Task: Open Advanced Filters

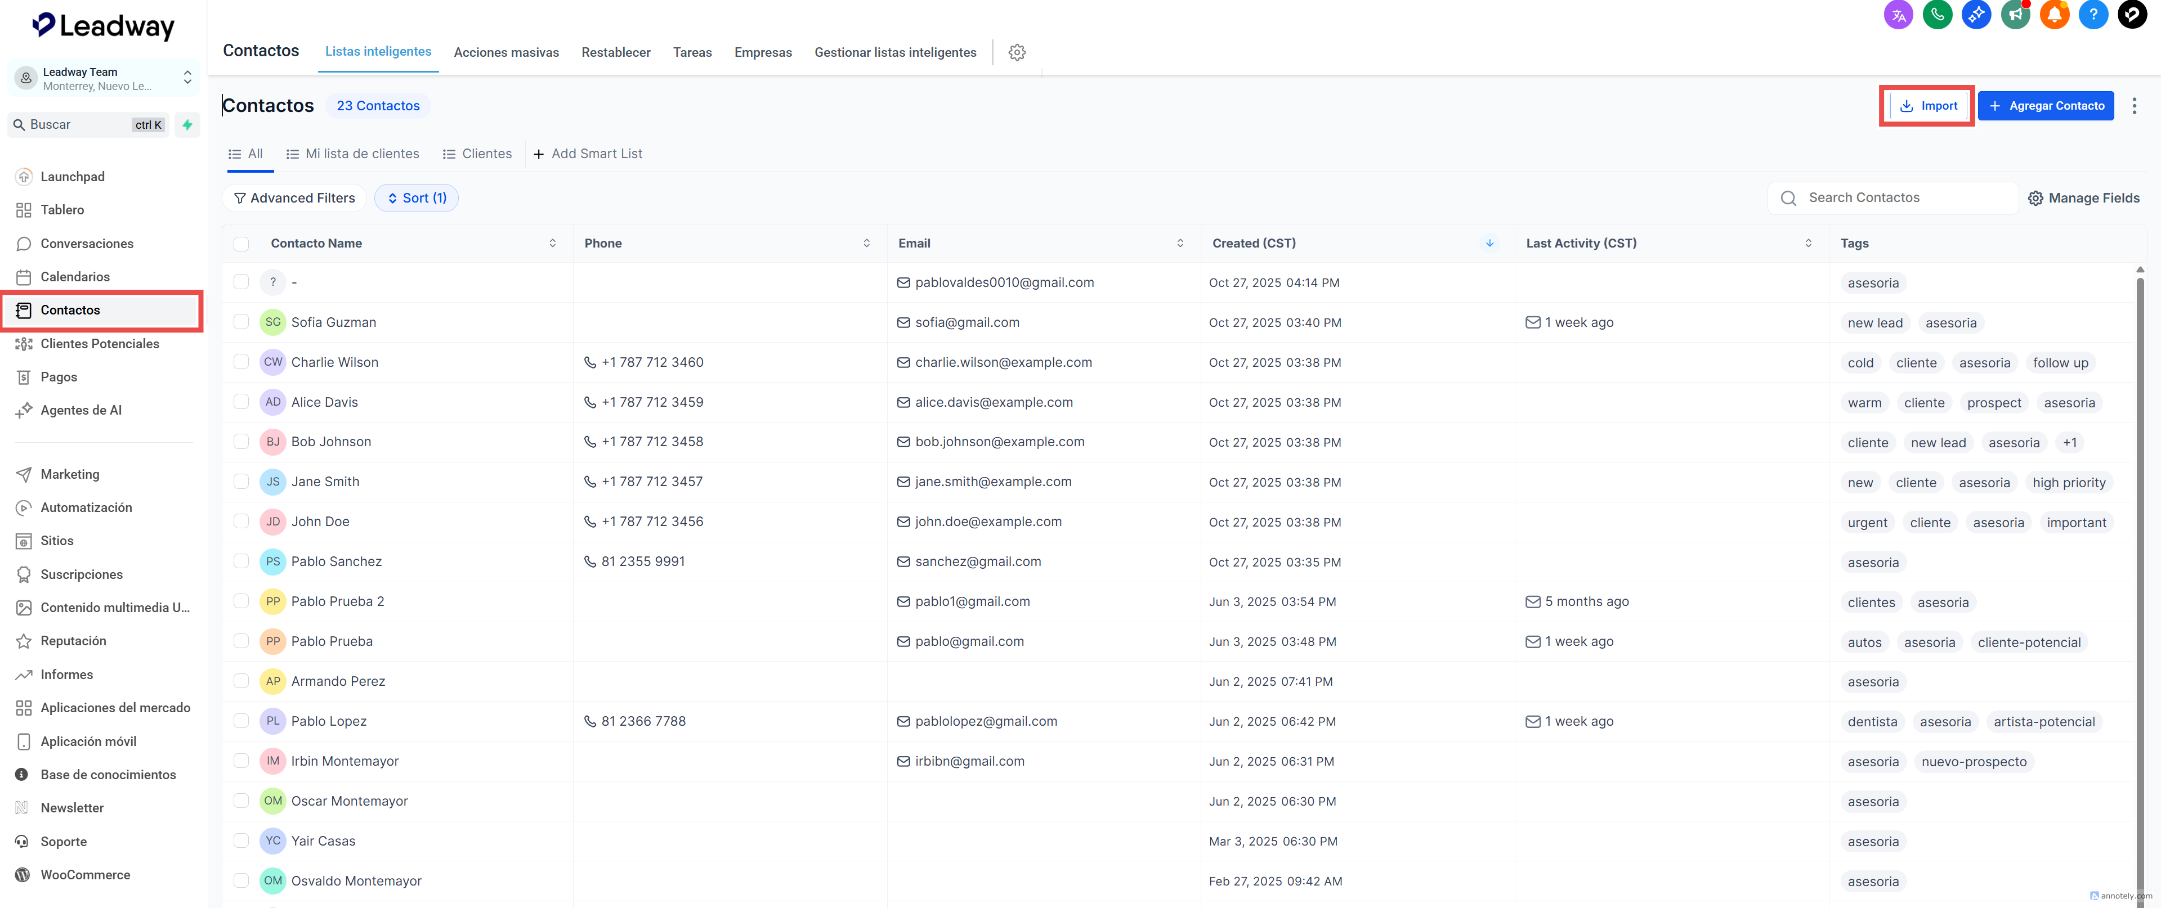Action: point(294,198)
